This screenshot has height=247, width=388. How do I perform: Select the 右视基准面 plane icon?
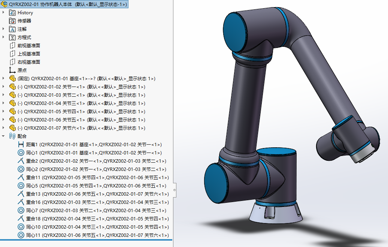[x=12, y=62]
